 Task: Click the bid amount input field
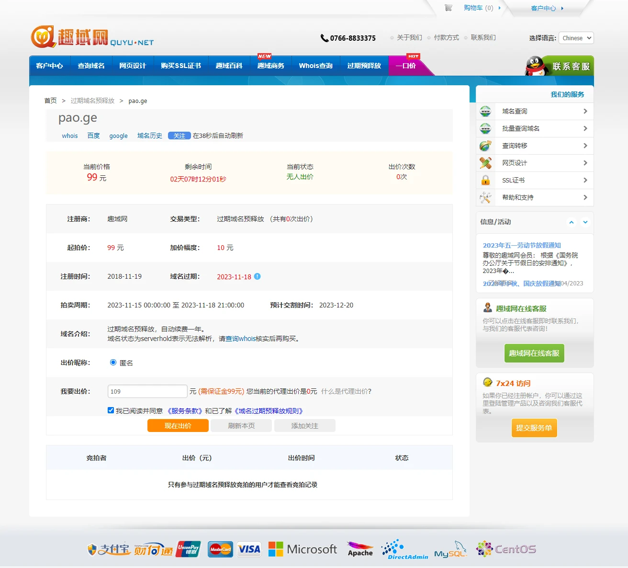click(x=147, y=391)
